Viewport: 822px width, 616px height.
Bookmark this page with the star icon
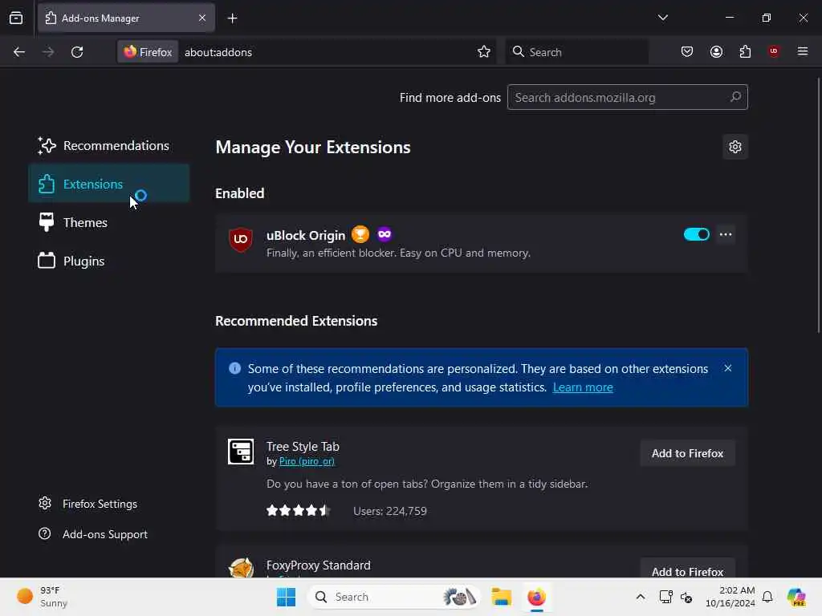coord(484,51)
